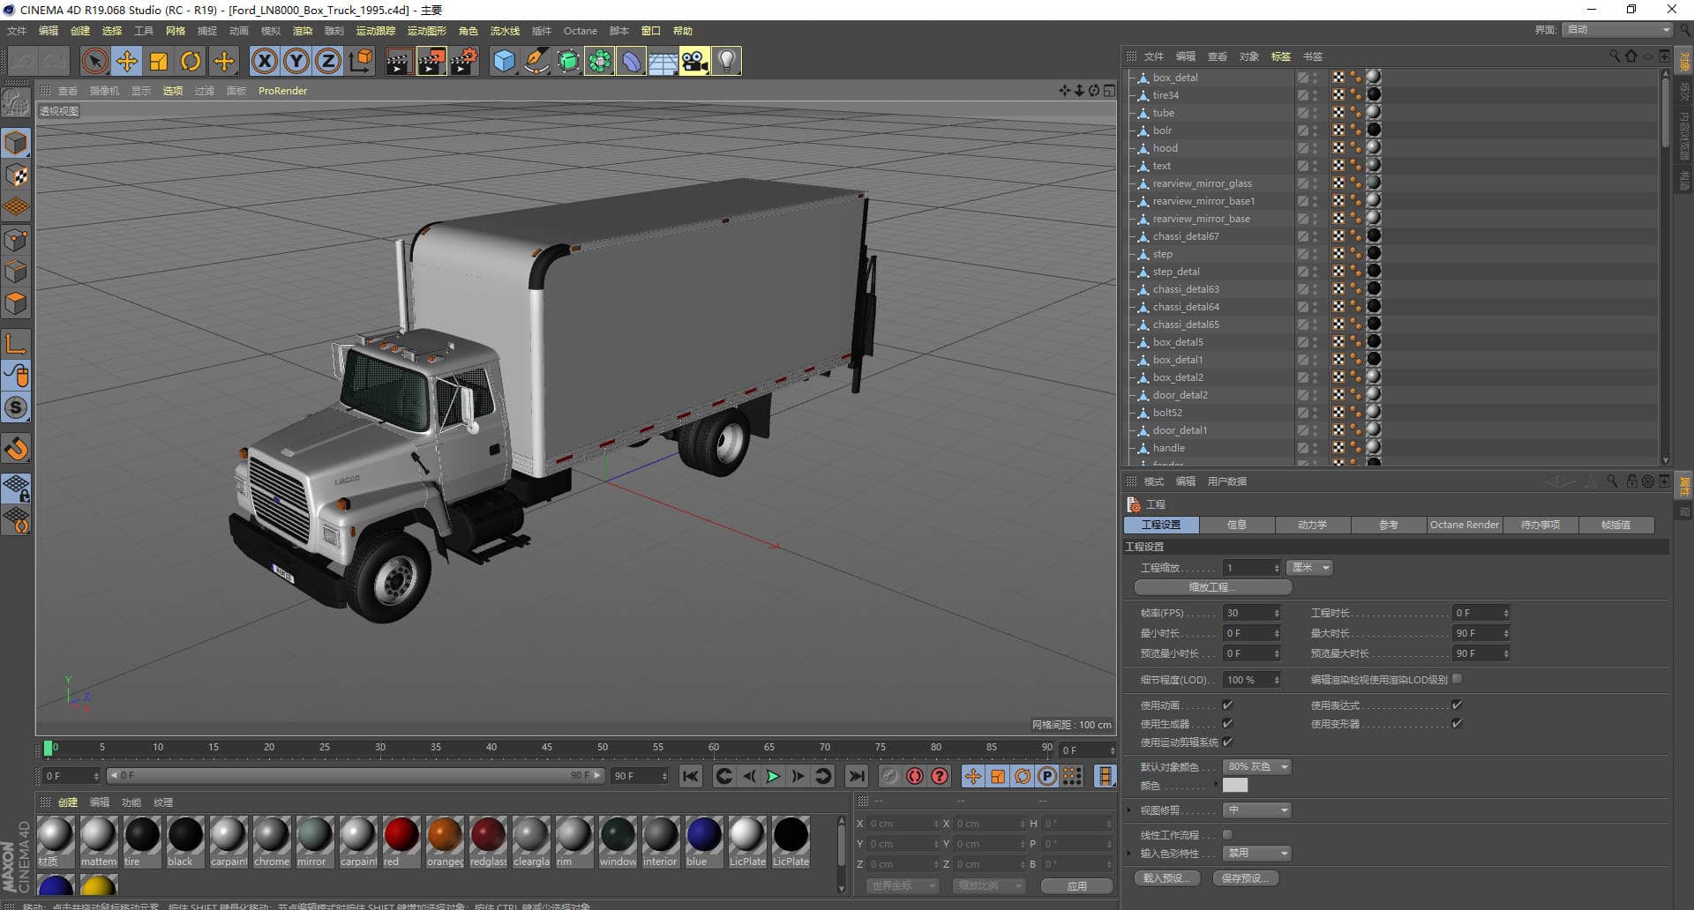Image resolution: width=1694 pixels, height=910 pixels.
Task: Click the Record Active Objects button
Action: coord(890,776)
